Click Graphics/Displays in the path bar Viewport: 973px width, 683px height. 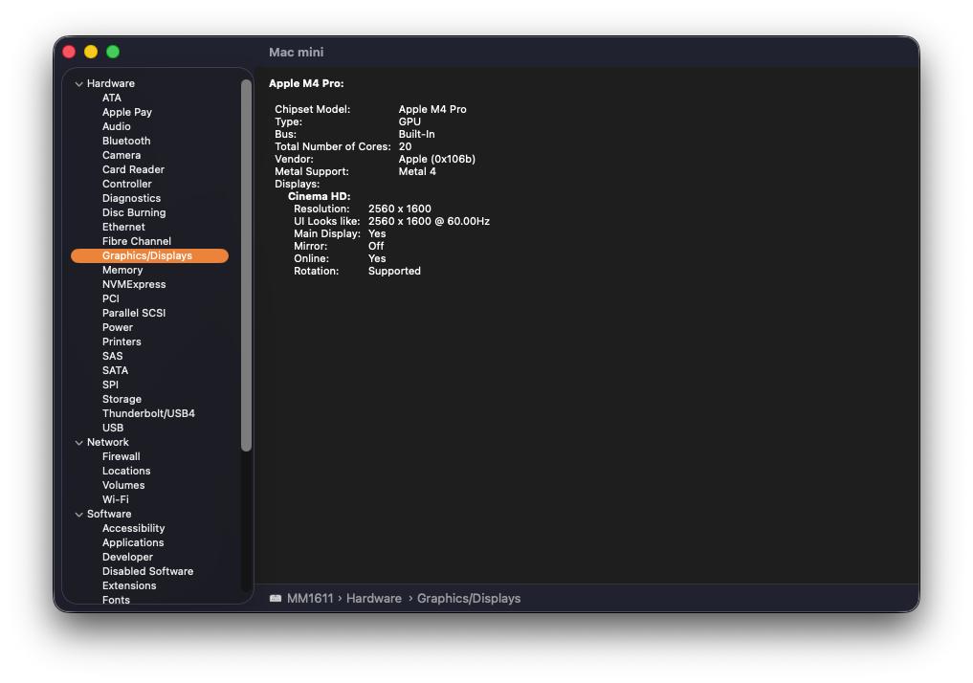coord(469,599)
